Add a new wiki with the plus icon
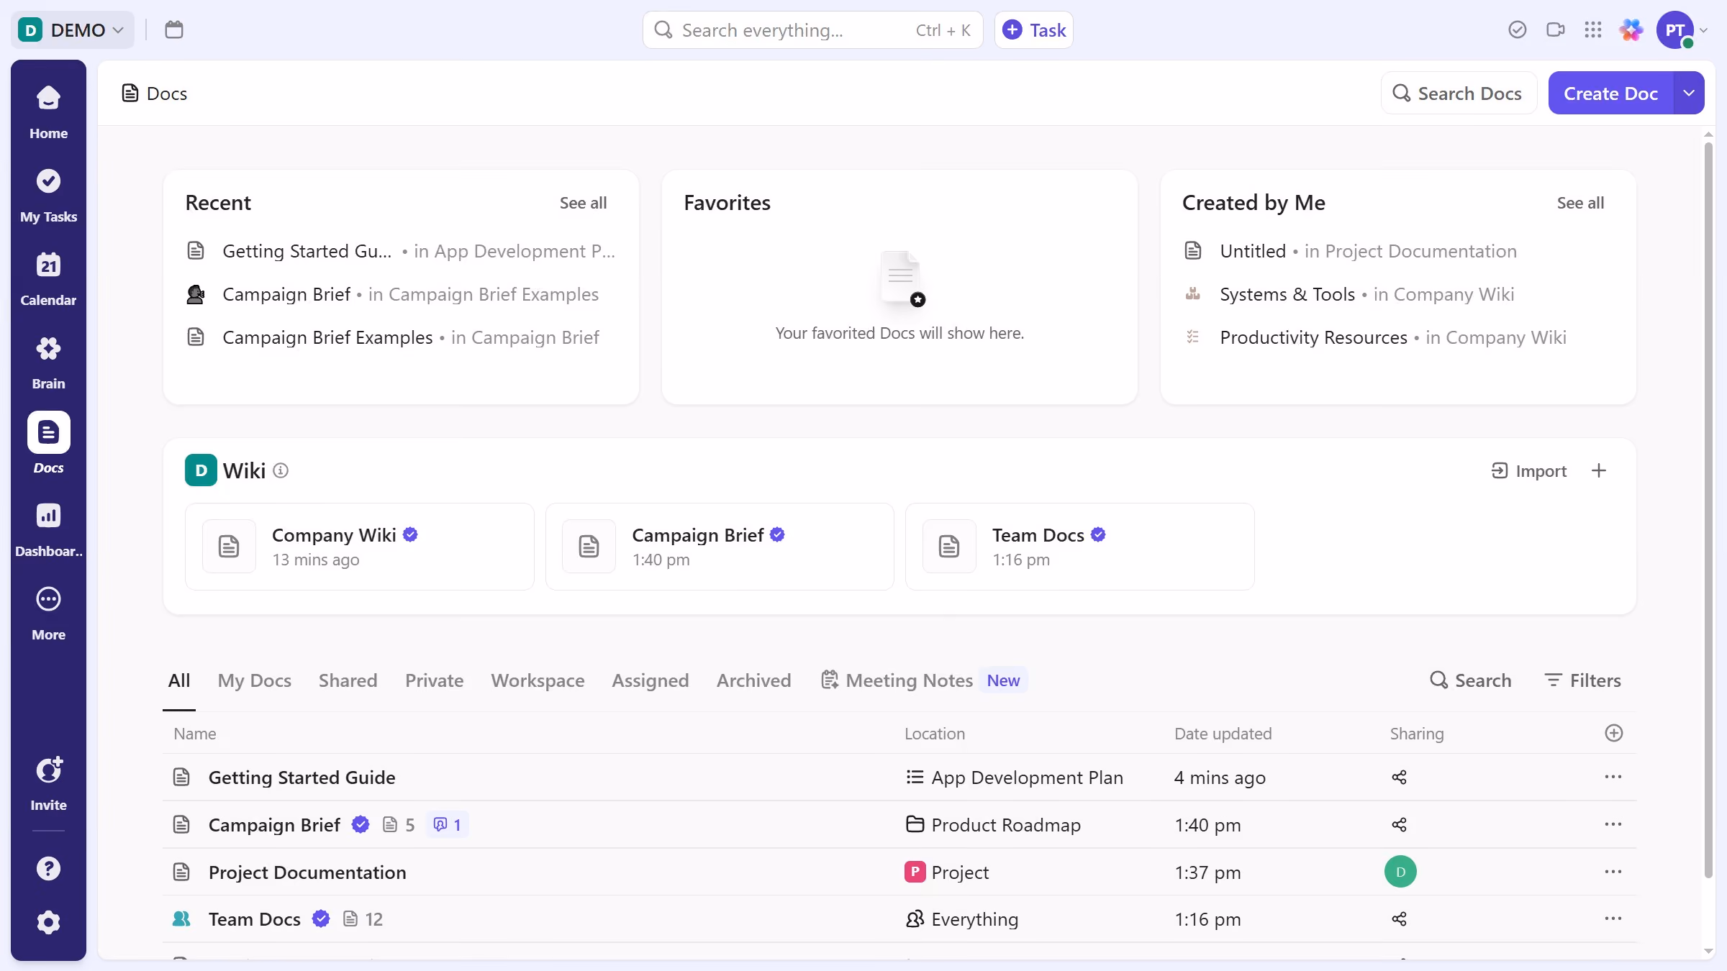Viewport: 1727px width, 971px height. point(1599,470)
